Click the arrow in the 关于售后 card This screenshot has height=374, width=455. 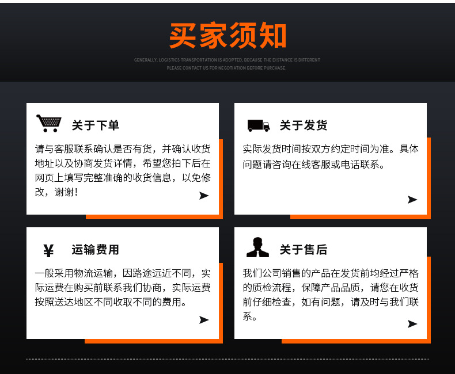point(412,324)
